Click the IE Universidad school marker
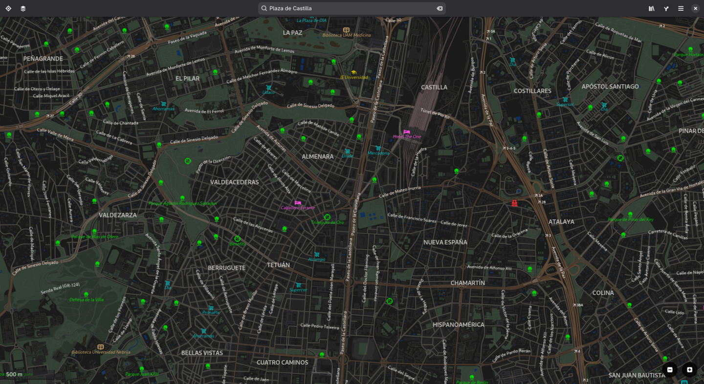The height and width of the screenshot is (384, 704). click(353, 72)
